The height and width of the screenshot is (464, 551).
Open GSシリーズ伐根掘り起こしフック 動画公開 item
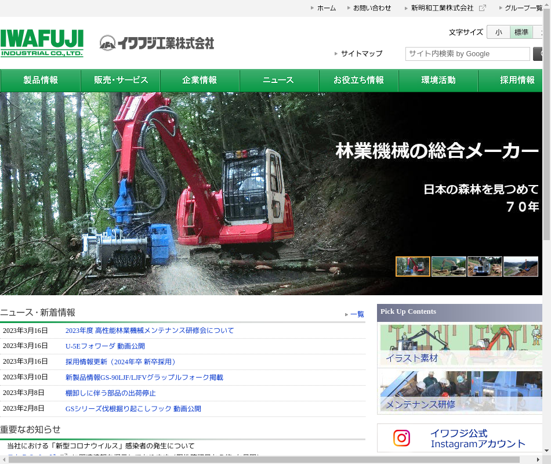pyautogui.click(x=133, y=408)
